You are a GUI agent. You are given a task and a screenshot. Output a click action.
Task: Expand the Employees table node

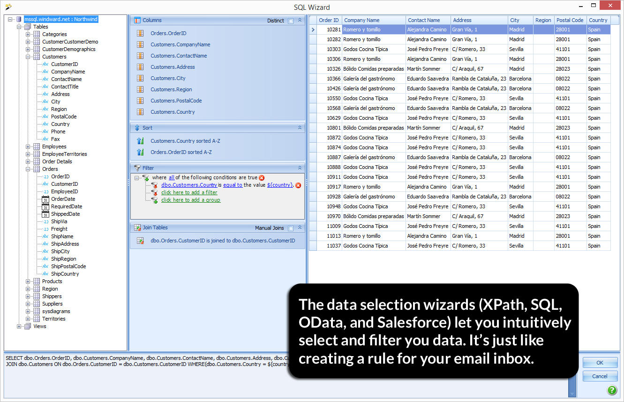[x=28, y=146]
